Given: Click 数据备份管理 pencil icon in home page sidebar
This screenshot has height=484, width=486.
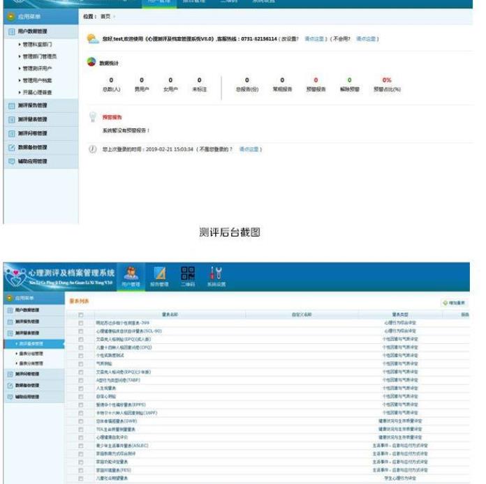Looking at the screenshot, I should pyautogui.click(x=11, y=147).
